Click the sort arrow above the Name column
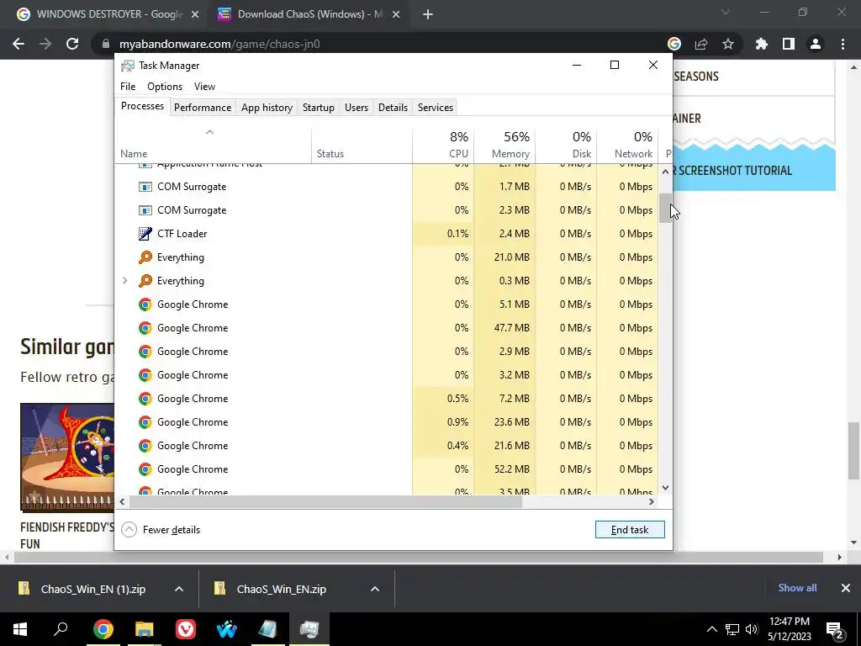The width and height of the screenshot is (861, 646). click(x=209, y=132)
